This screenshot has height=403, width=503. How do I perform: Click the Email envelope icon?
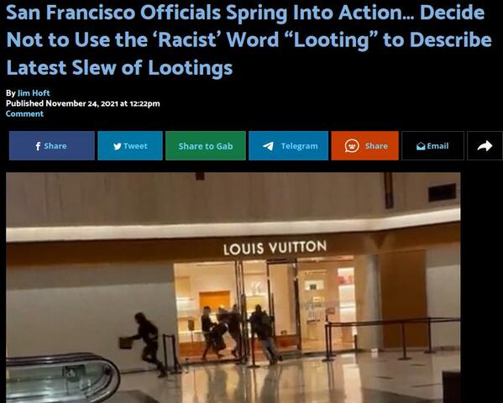421,146
